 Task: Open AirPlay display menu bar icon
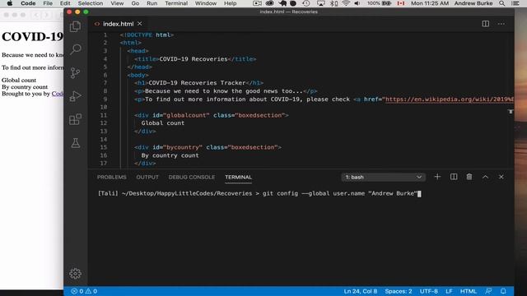[x=321, y=3]
